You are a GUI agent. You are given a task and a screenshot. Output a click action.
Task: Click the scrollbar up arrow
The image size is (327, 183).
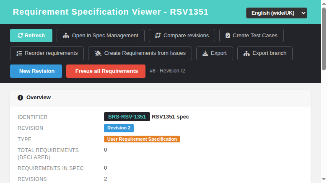pos(324,3)
